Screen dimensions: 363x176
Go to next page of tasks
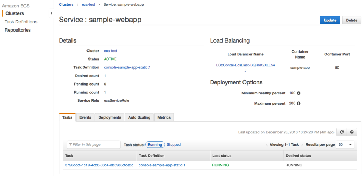(x=302, y=145)
